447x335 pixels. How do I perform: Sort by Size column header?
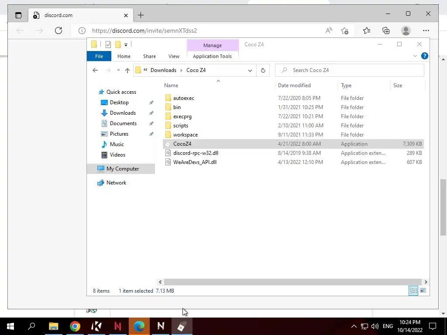pos(397,85)
